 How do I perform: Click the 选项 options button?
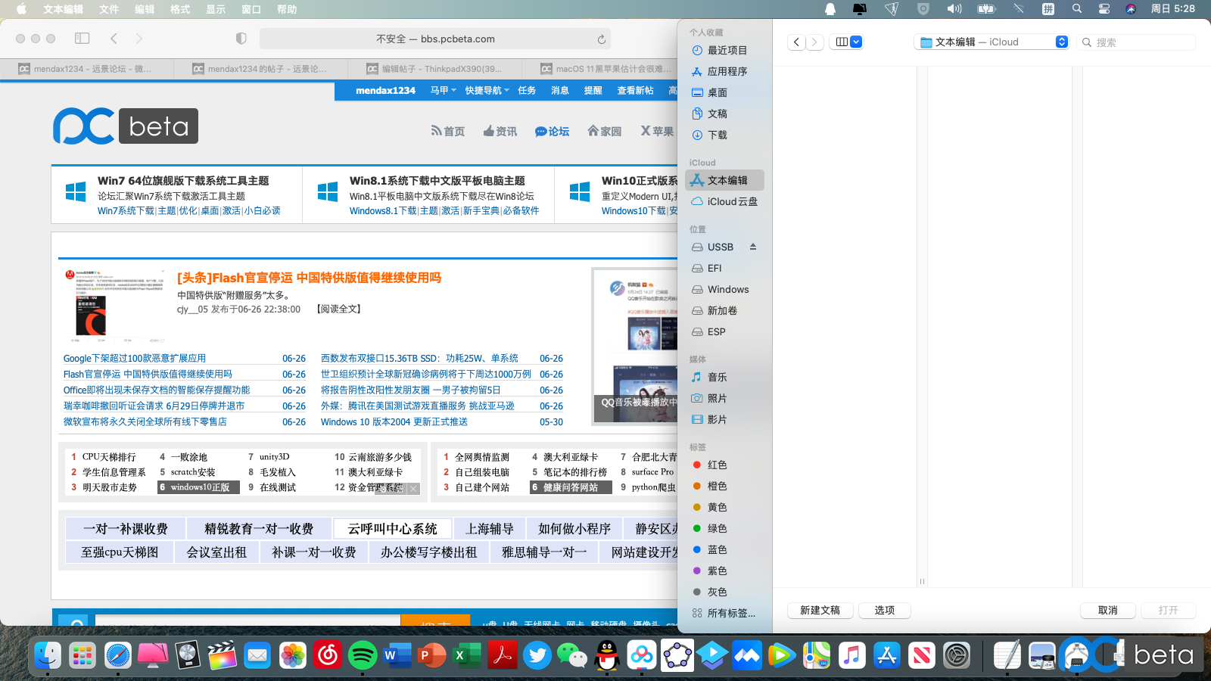click(x=885, y=611)
